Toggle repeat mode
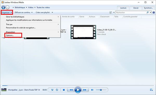156x95 pixels. coord(57,90)
